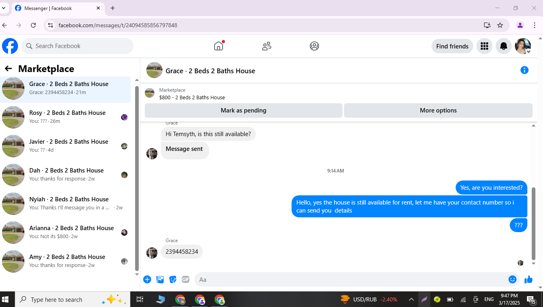Send a thumbs-up like

point(529,279)
